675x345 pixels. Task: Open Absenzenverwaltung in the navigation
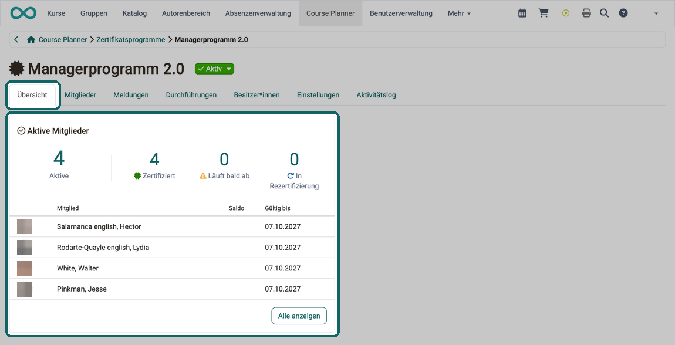tap(258, 13)
